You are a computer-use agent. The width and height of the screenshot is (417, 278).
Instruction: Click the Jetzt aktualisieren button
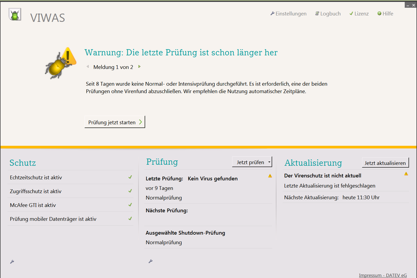click(x=385, y=163)
